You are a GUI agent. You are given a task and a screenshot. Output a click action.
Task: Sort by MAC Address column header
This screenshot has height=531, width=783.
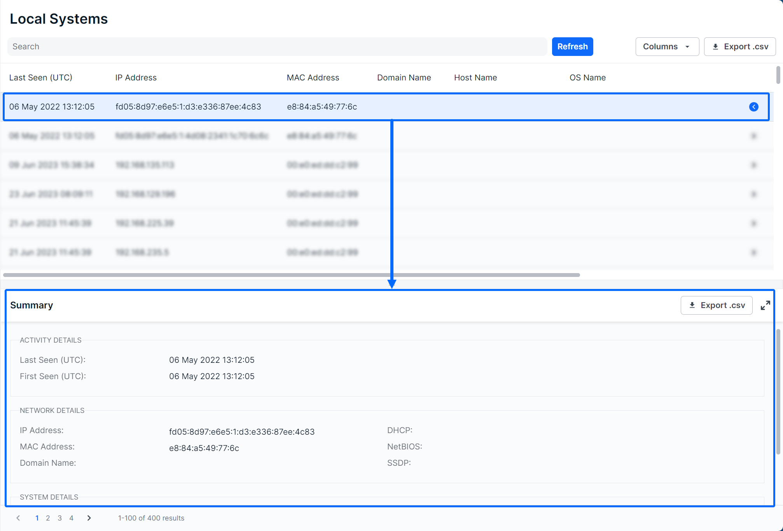[x=313, y=78]
